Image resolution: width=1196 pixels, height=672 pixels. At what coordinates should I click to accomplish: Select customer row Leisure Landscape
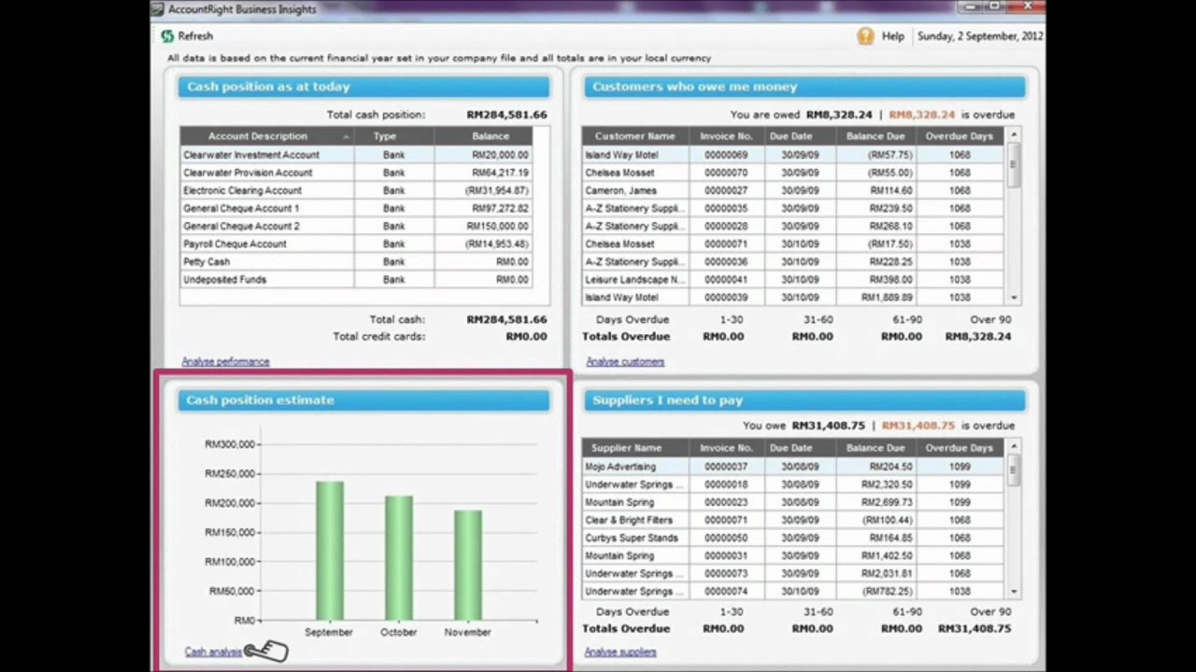[792, 279]
